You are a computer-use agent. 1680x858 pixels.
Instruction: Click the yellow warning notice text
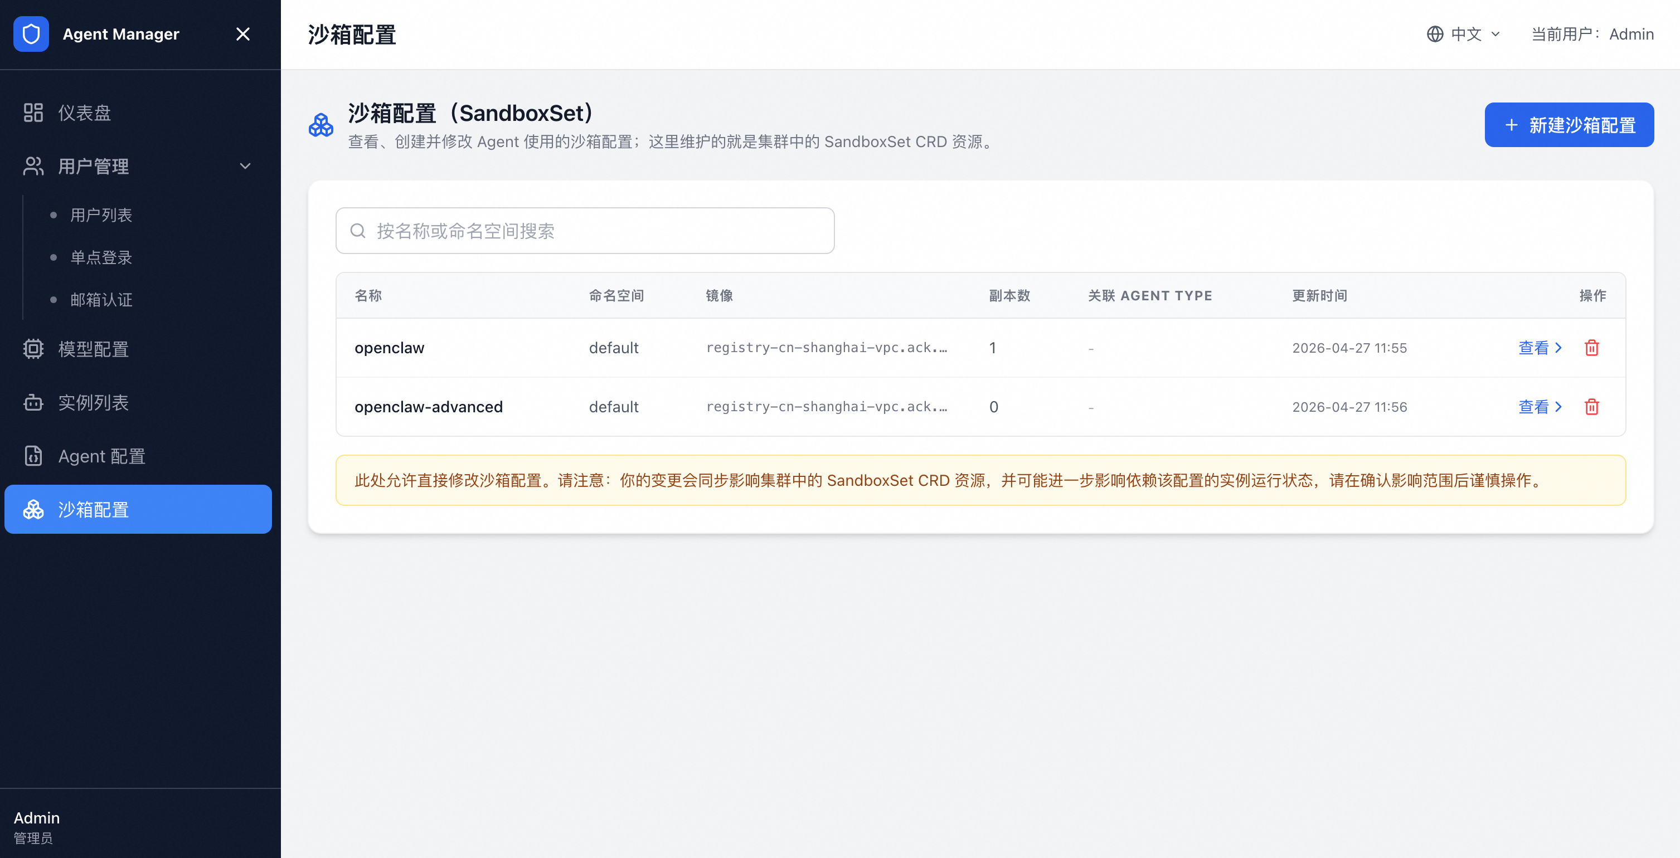tap(949, 480)
